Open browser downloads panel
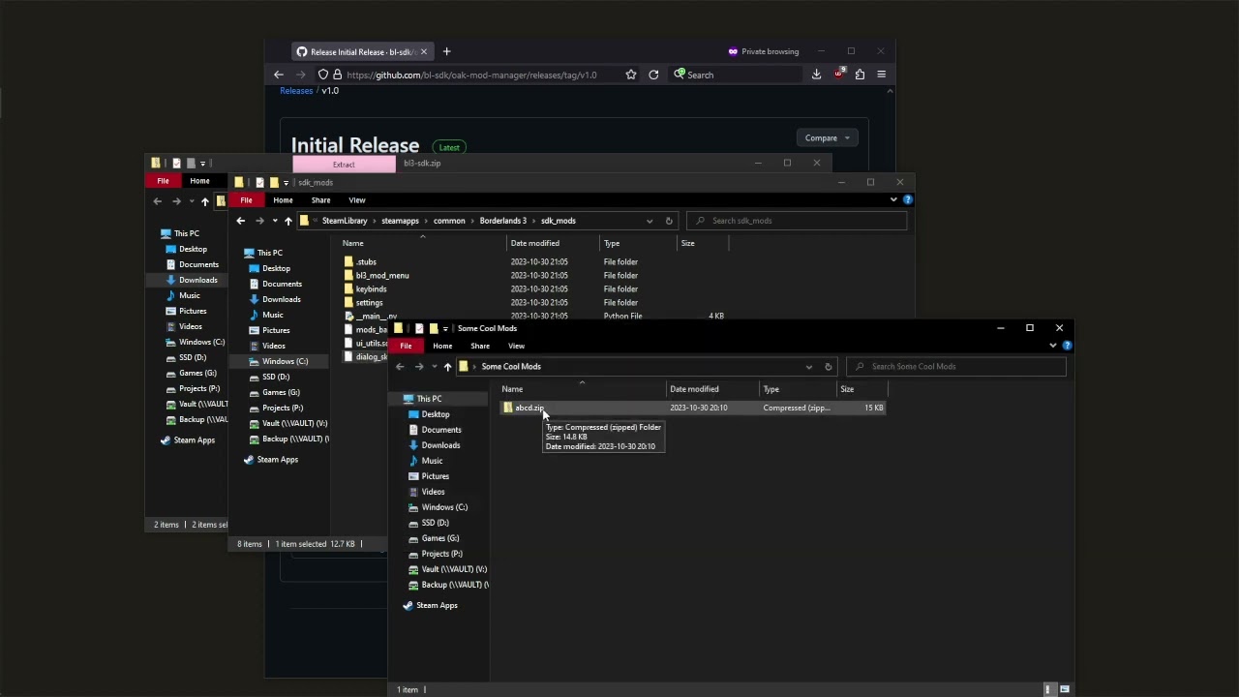Screen dimensions: 1239x697 816,75
